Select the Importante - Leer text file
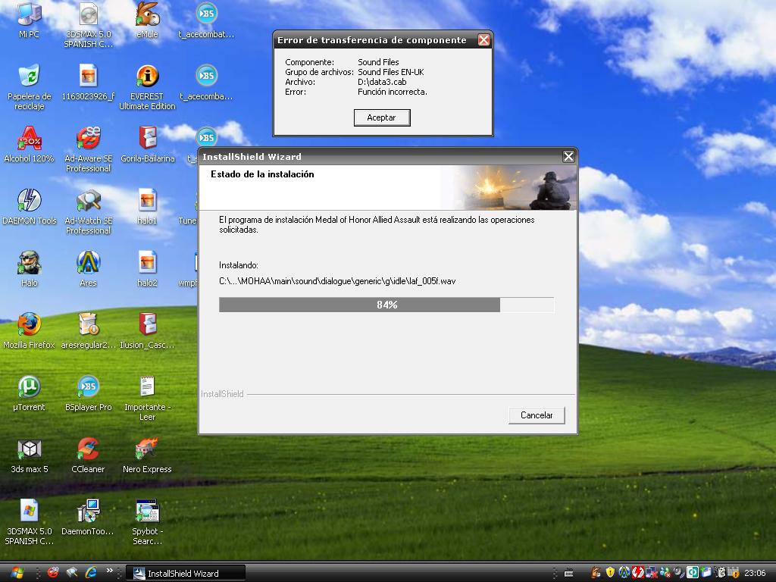 tap(147, 399)
